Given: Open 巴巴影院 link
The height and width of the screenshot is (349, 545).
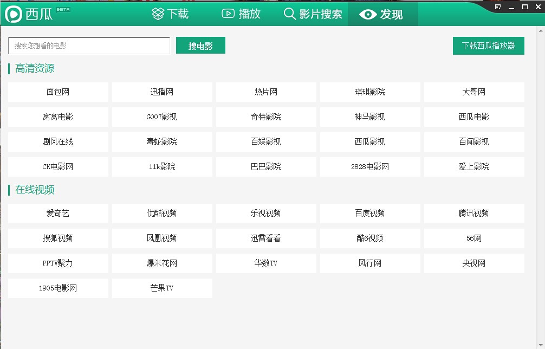Looking at the screenshot, I should click(x=266, y=167).
